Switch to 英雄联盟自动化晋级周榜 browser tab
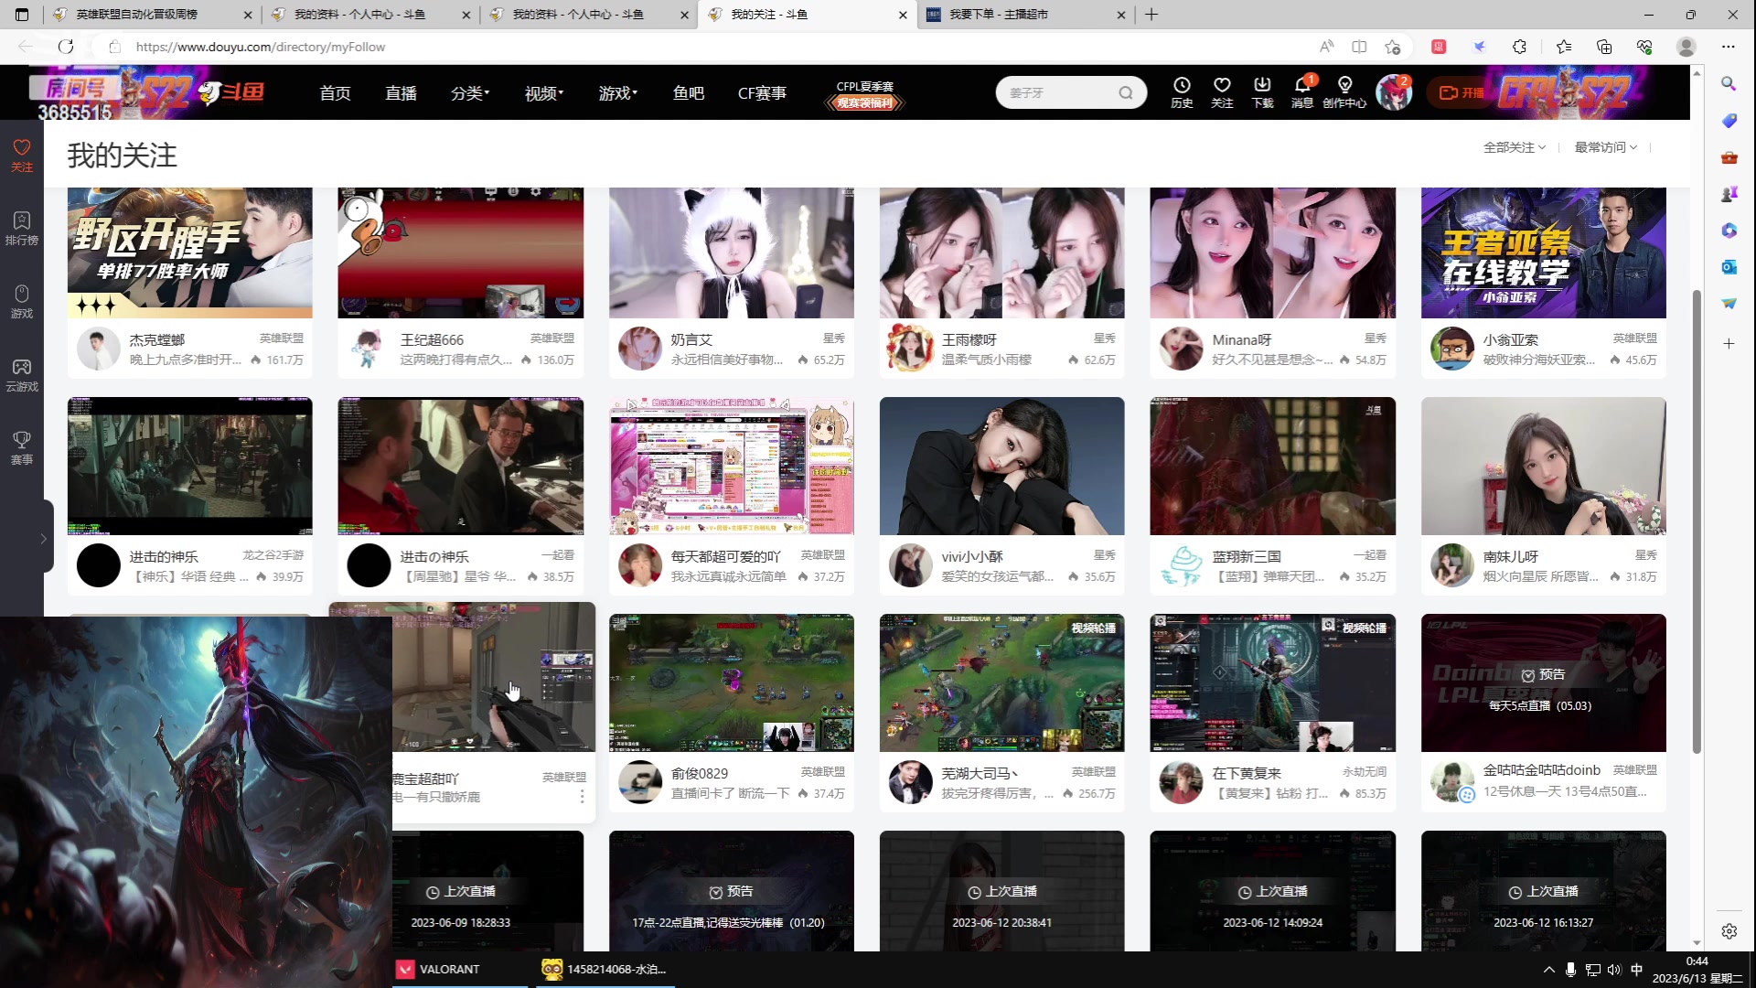The width and height of the screenshot is (1756, 988). 153,15
